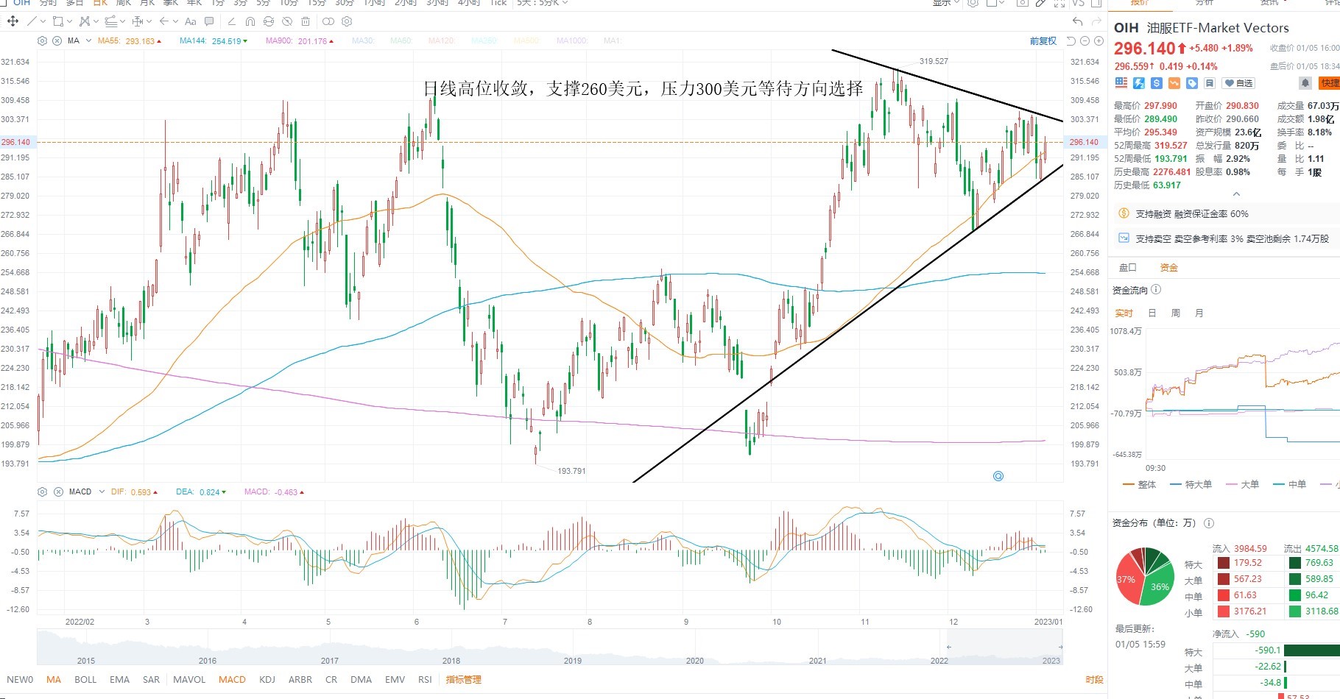Zoom out the chart with minus circle

pyautogui.click(x=1085, y=41)
